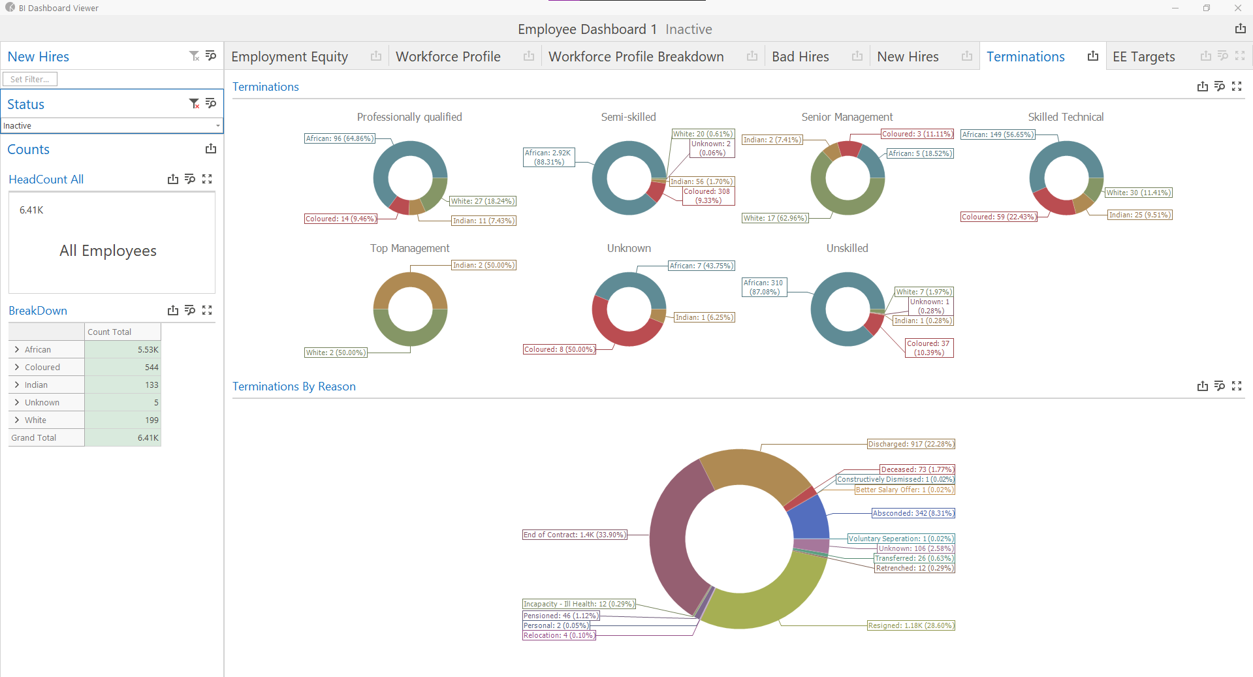The height and width of the screenshot is (677, 1253).
Task: Open the EE Targets tab
Action: coord(1144,57)
